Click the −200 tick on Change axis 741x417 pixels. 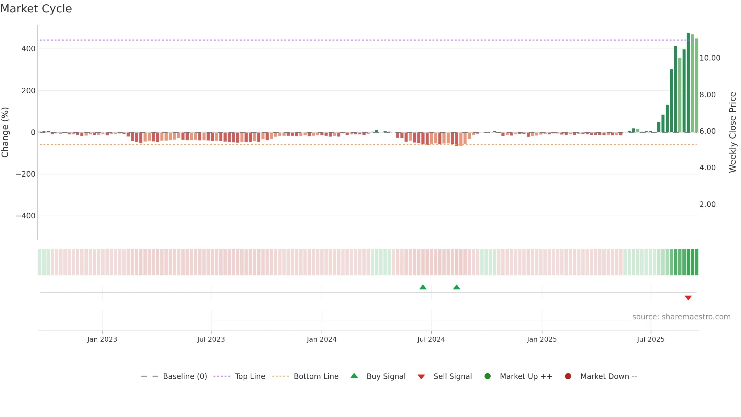coord(26,174)
